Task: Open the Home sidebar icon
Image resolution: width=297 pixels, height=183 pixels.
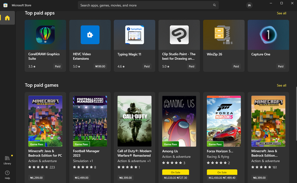Action: [x=7, y=18]
